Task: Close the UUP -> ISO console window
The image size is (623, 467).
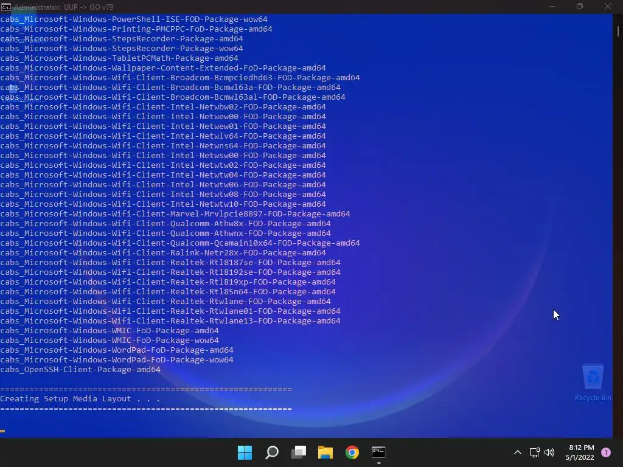Action: [x=608, y=6]
